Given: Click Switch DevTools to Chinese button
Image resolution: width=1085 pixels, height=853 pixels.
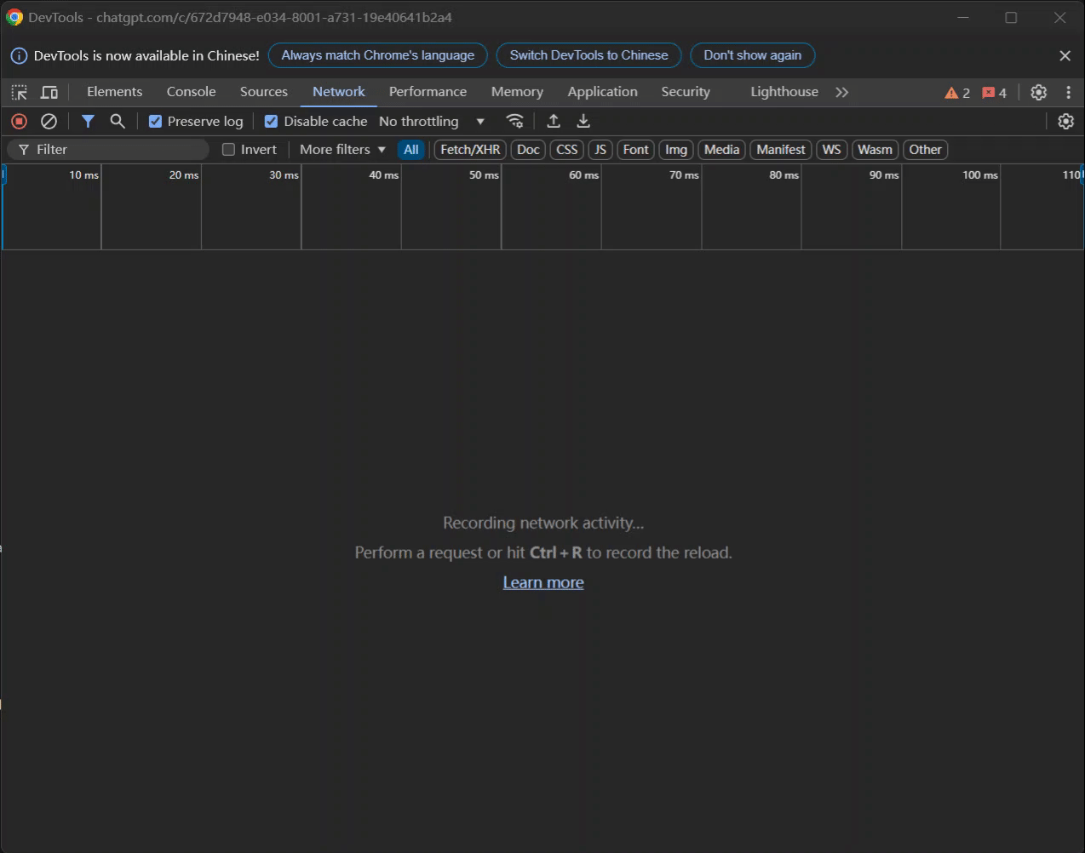Looking at the screenshot, I should 588,55.
